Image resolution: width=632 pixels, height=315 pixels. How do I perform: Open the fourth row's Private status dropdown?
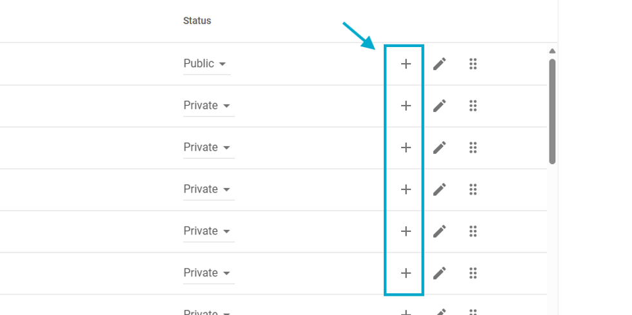208,189
